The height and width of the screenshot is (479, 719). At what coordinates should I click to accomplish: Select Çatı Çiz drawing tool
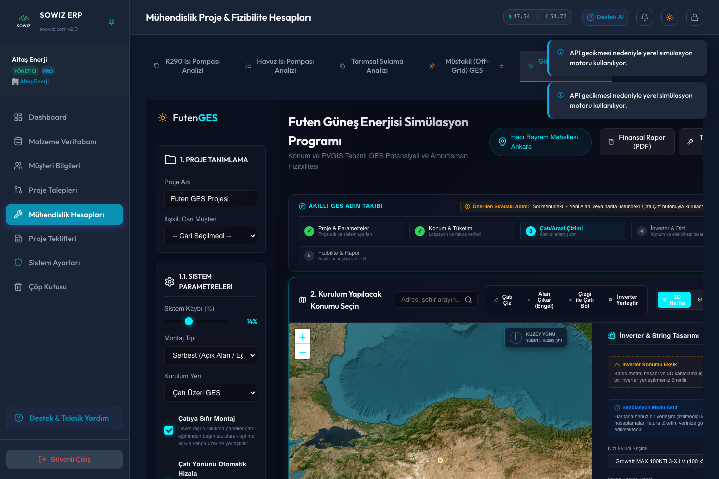pos(503,300)
